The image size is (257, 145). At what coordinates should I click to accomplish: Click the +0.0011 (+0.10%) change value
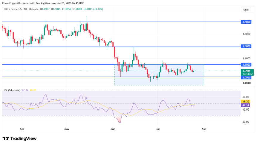(93, 9)
